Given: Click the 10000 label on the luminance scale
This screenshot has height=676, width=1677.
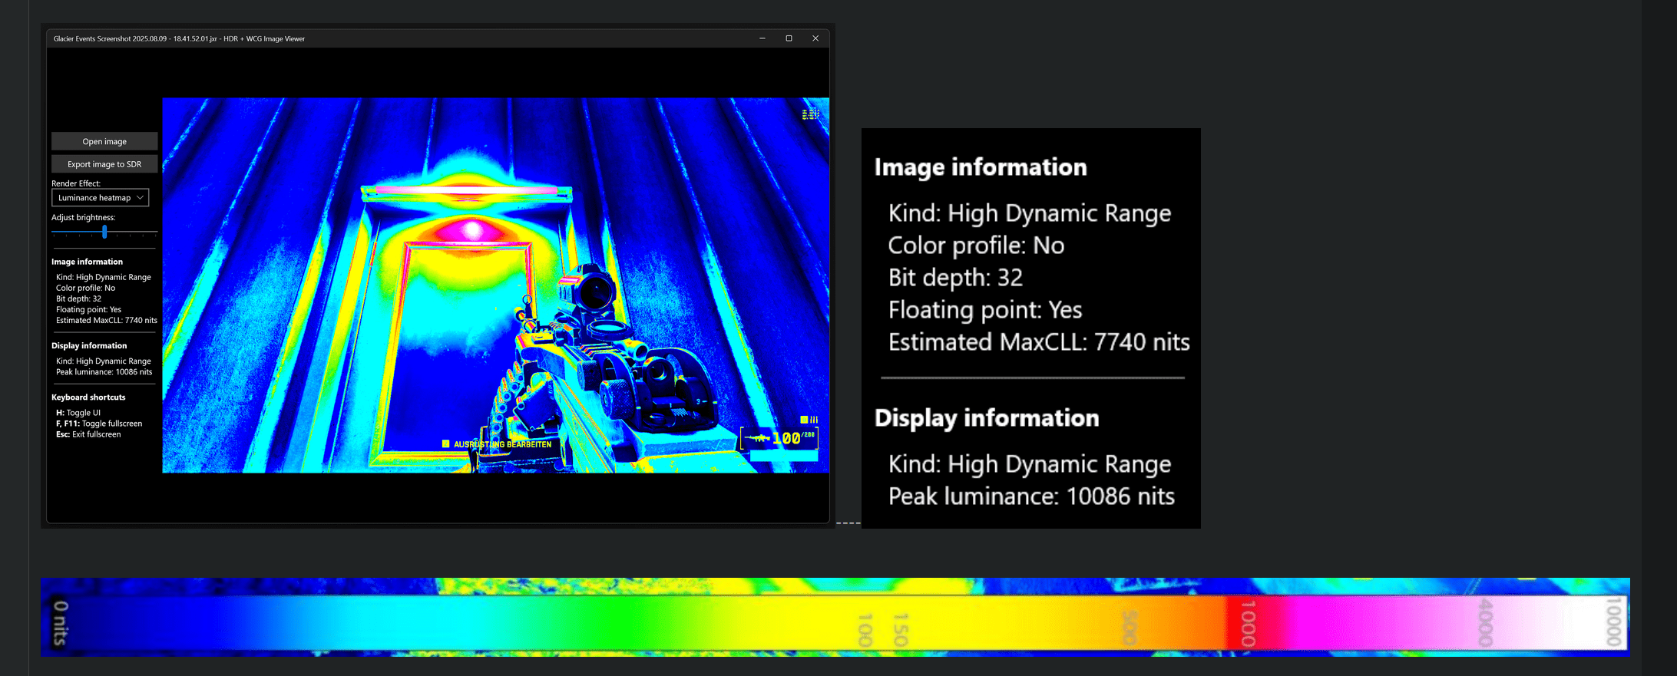Looking at the screenshot, I should coord(1613,622).
